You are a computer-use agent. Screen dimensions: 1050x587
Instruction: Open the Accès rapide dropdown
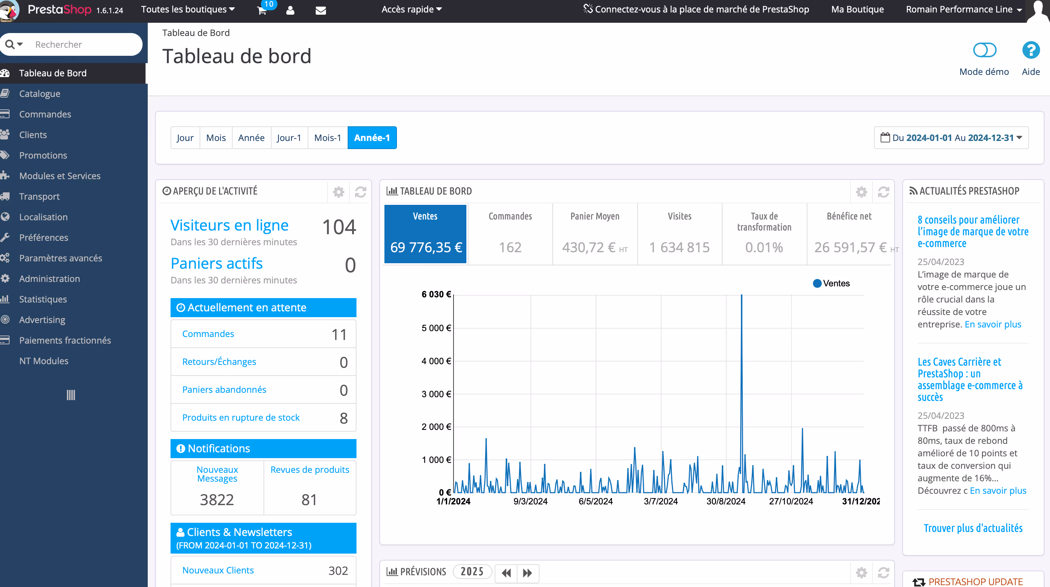(412, 10)
